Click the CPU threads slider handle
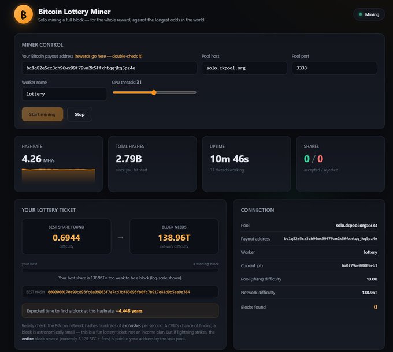Viewport: 393px width, 352px height. click(154, 92)
